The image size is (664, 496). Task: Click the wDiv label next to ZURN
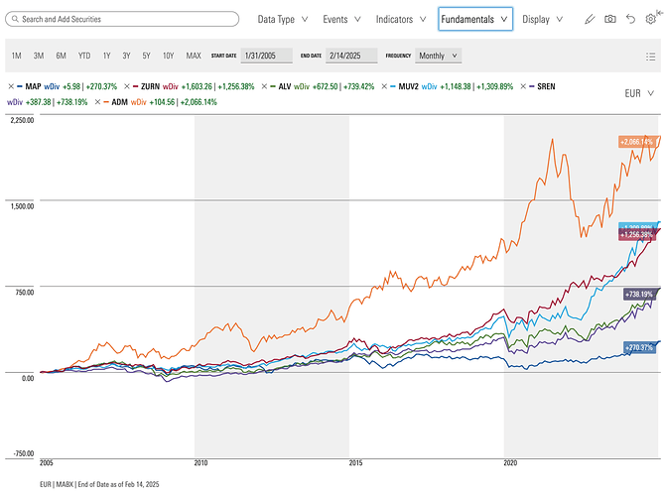[x=171, y=86]
